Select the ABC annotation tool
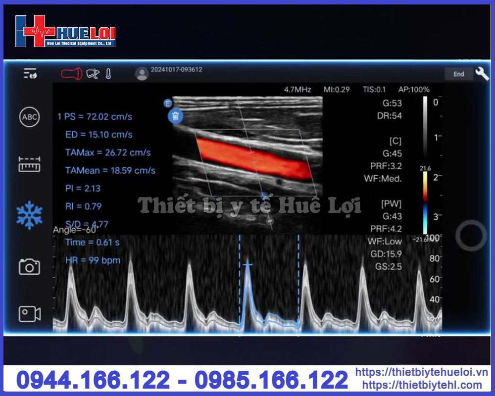495x396 pixels. 29,117
